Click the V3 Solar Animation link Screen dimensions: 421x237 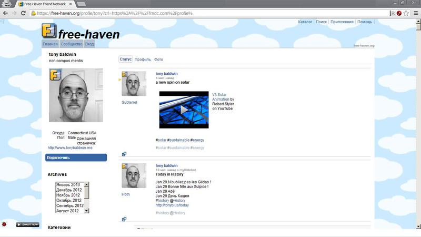[219, 97]
